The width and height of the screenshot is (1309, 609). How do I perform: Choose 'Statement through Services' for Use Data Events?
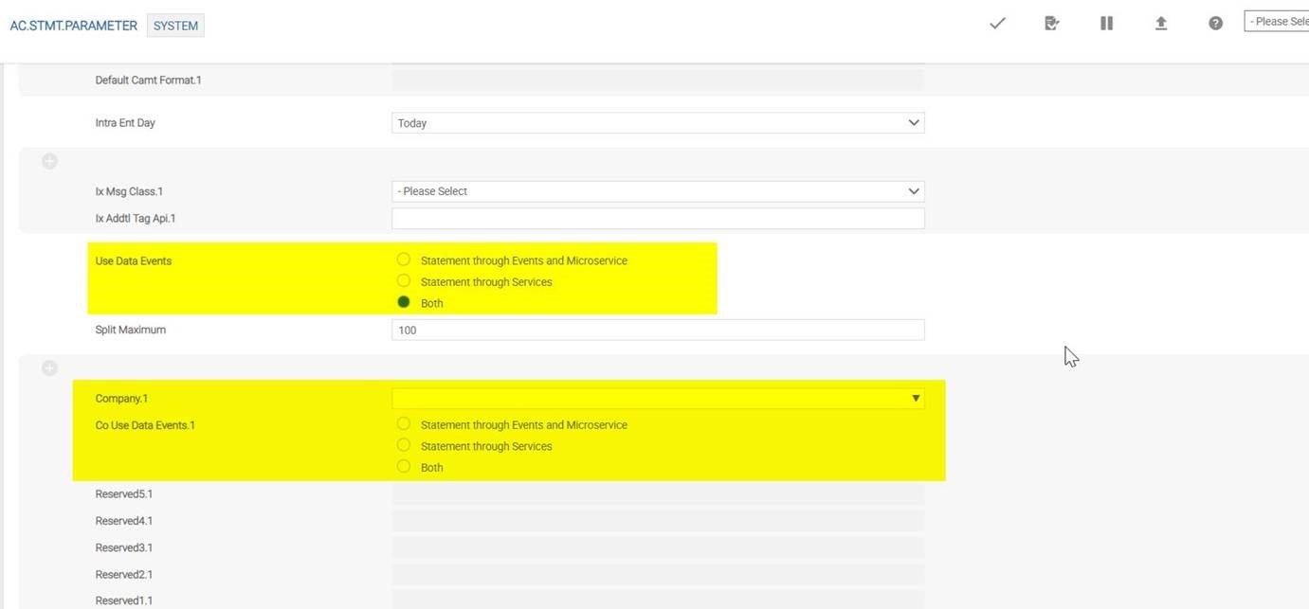coord(404,281)
